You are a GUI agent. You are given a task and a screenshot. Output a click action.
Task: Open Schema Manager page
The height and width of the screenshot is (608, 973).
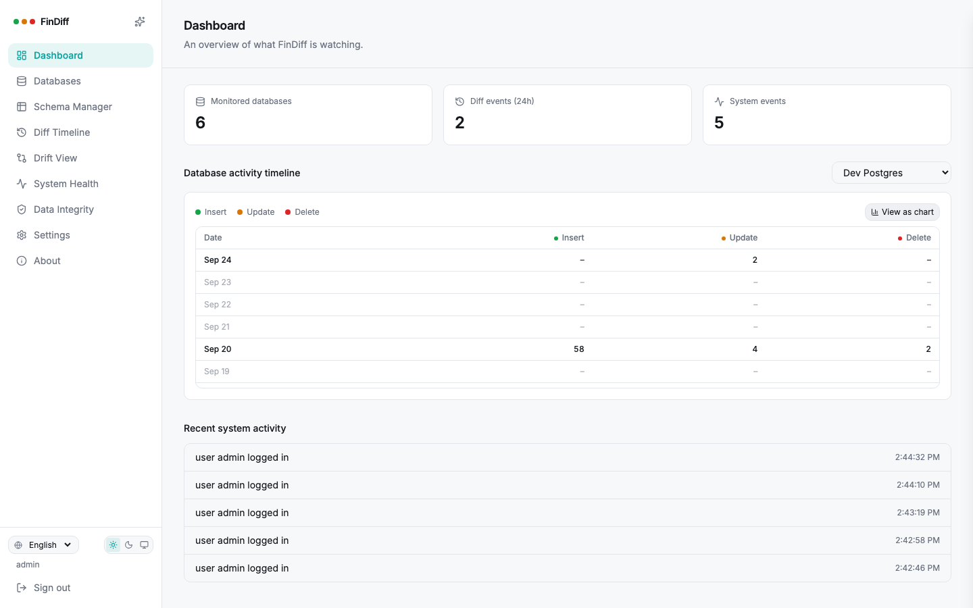[x=81, y=107]
